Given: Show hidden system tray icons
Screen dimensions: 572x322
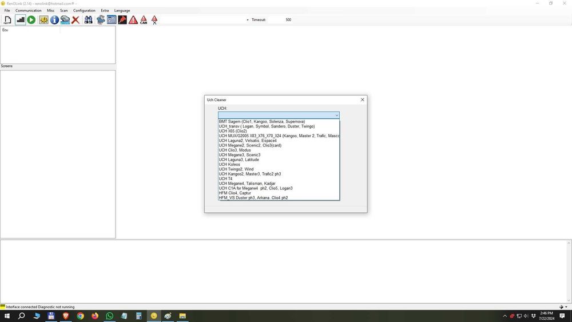Looking at the screenshot, I should pos(505,316).
